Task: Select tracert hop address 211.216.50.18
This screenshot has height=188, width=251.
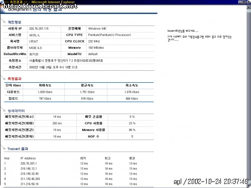Action: pos(30,184)
